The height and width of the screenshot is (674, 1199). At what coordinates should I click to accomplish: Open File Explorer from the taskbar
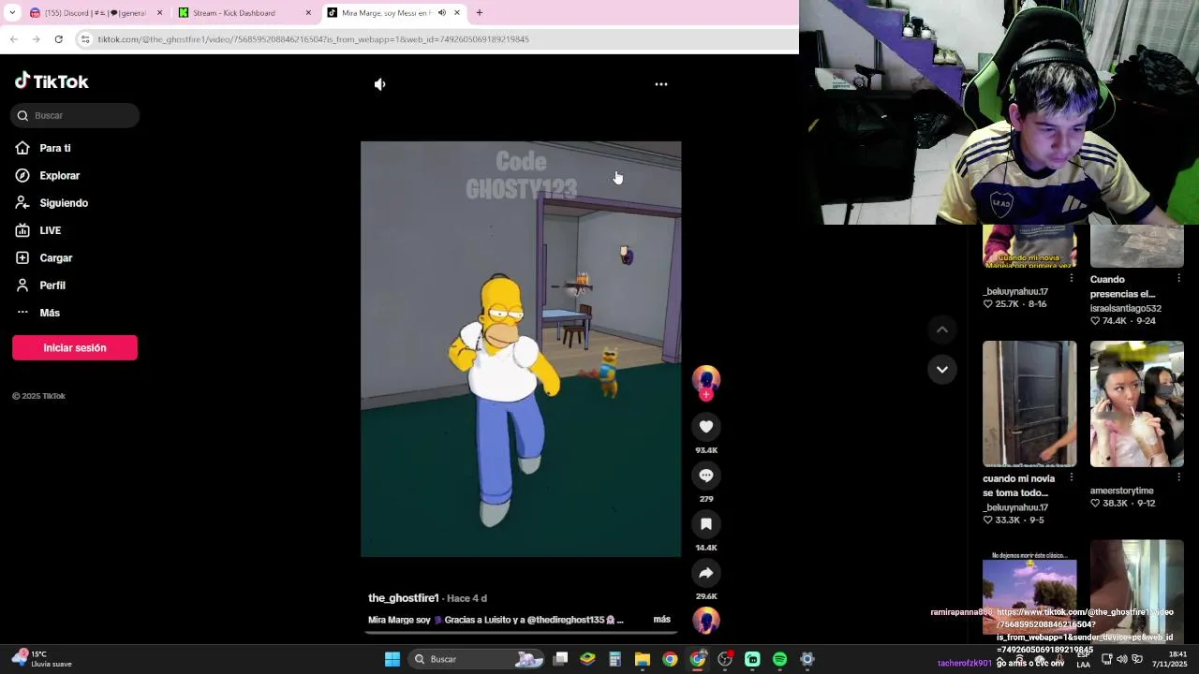642,659
